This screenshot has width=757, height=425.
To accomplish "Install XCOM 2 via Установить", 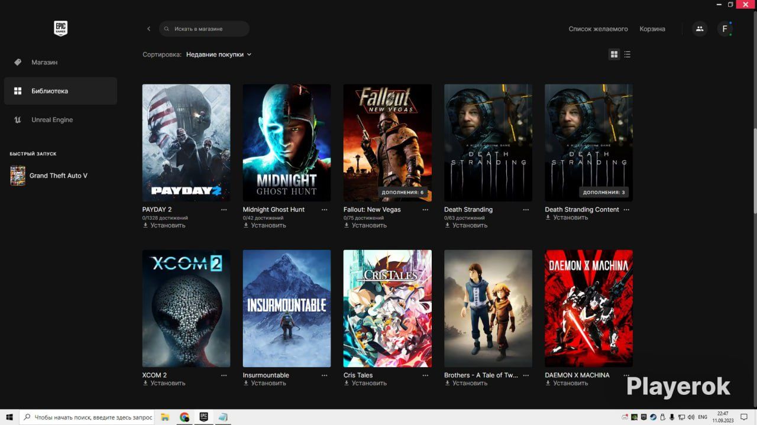I will 164,383.
